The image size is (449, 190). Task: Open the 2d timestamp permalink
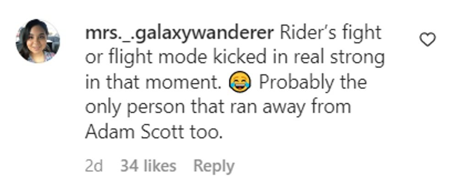coord(93,166)
